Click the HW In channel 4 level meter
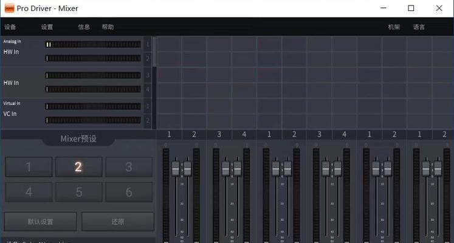The width and height of the screenshot is (454, 243). point(93,89)
